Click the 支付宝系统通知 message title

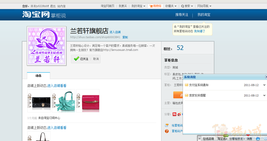pyautogui.click(x=199, y=85)
